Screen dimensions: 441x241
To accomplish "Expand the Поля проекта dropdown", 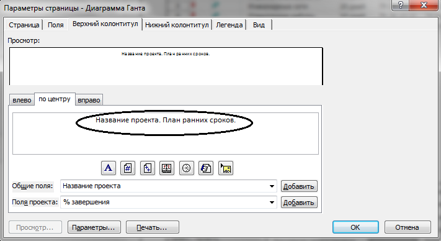I will coord(272,202).
